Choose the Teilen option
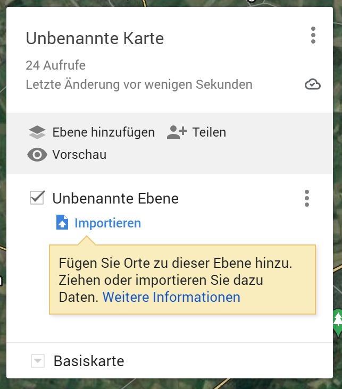Viewport: 342px width, 389px height. [x=209, y=132]
